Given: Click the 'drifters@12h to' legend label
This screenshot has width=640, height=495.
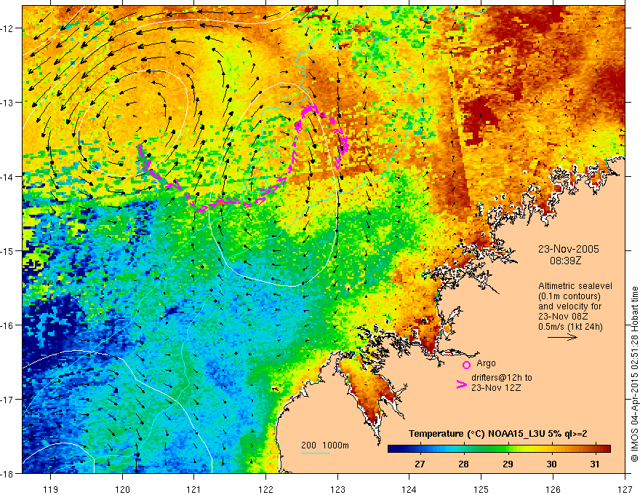Looking at the screenshot, I should click(502, 378).
